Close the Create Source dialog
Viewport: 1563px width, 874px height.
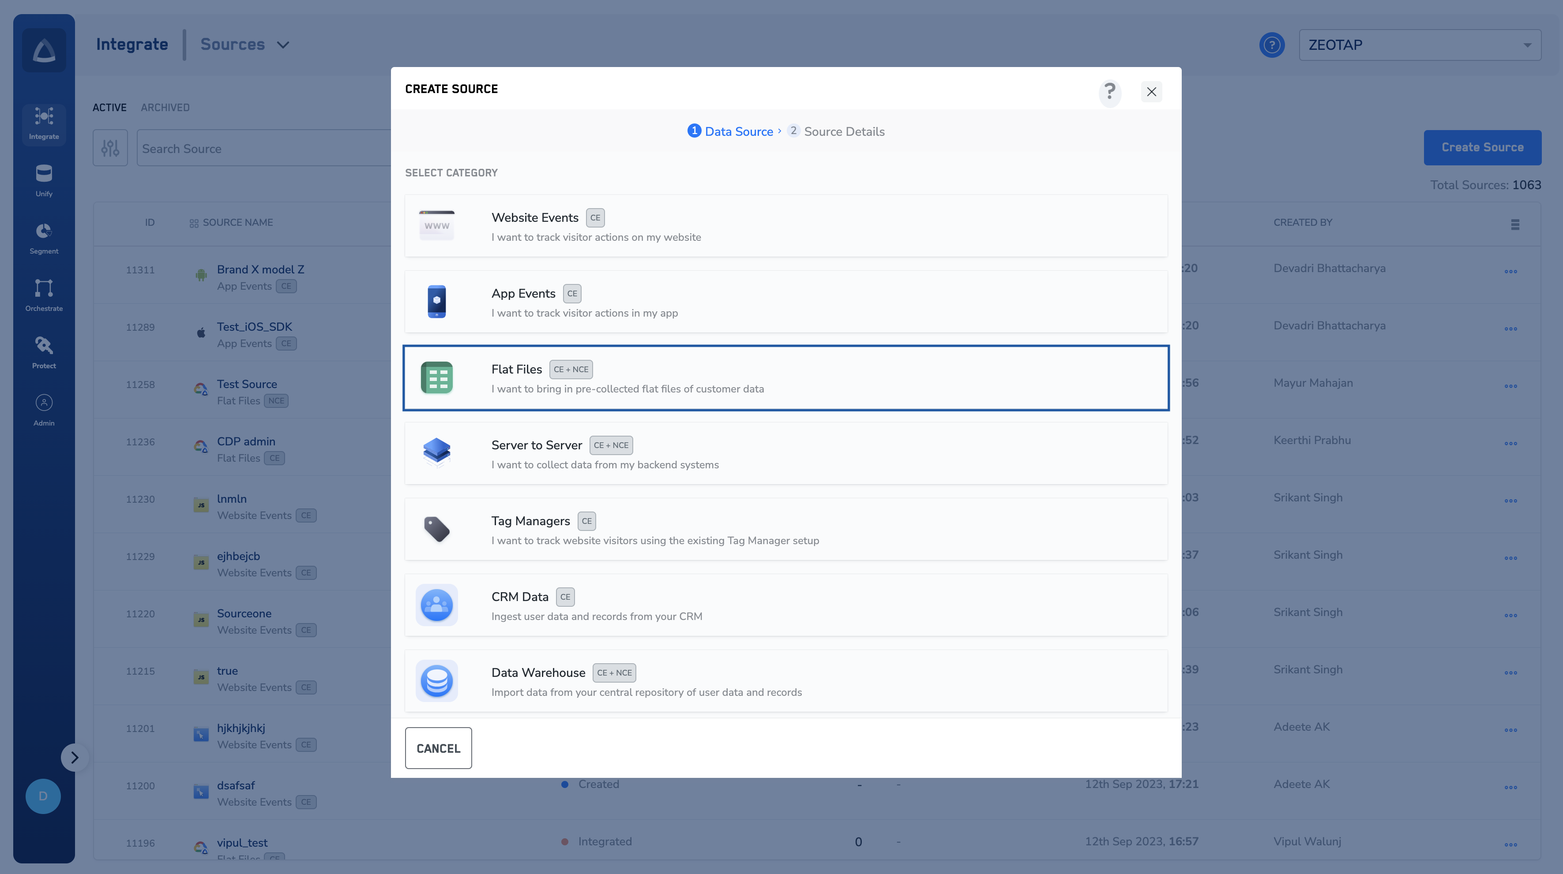point(1151,92)
